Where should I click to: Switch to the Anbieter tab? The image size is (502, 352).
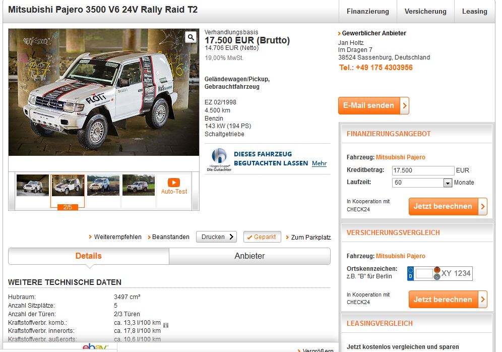coord(249,256)
